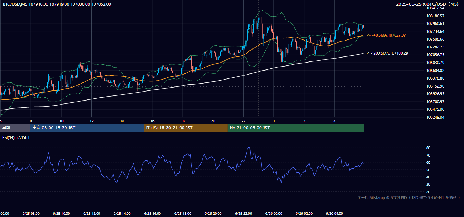Click the bottom date label 6/25 08:00
The height and width of the screenshot is (217, 464).
31,214
